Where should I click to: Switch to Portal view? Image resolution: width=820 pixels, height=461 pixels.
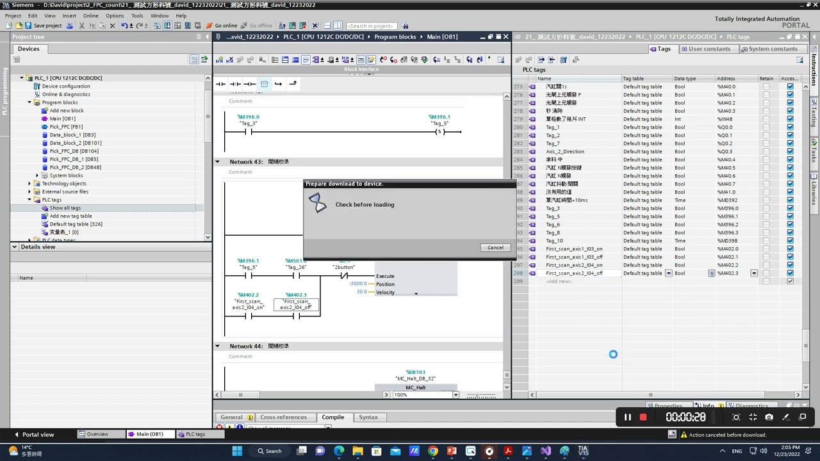tap(34, 435)
